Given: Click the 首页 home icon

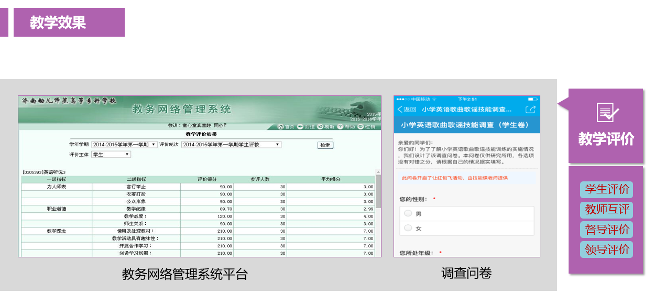Looking at the screenshot, I should click(x=280, y=127).
